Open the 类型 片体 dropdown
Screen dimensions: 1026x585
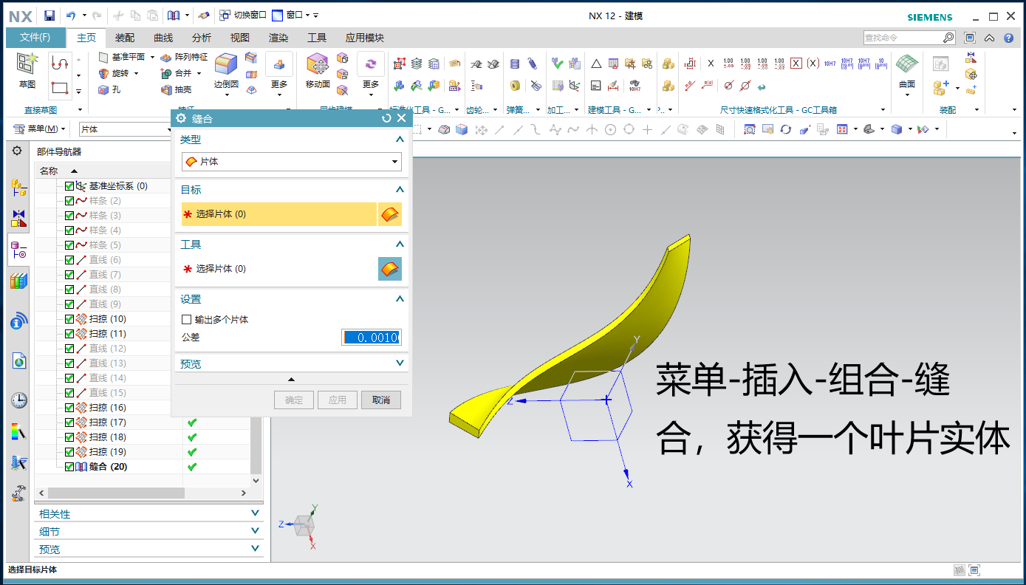point(291,161)
